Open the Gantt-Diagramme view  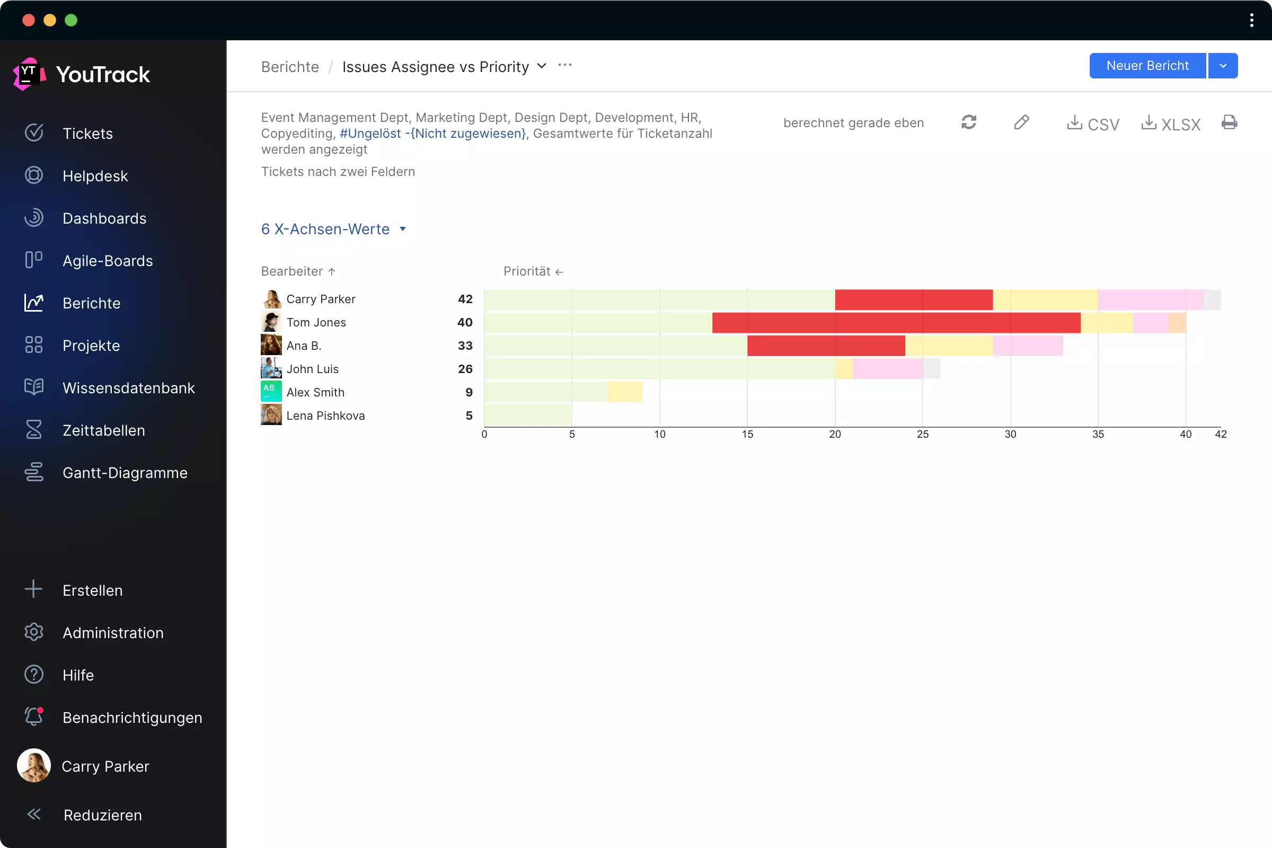(125, 472)
